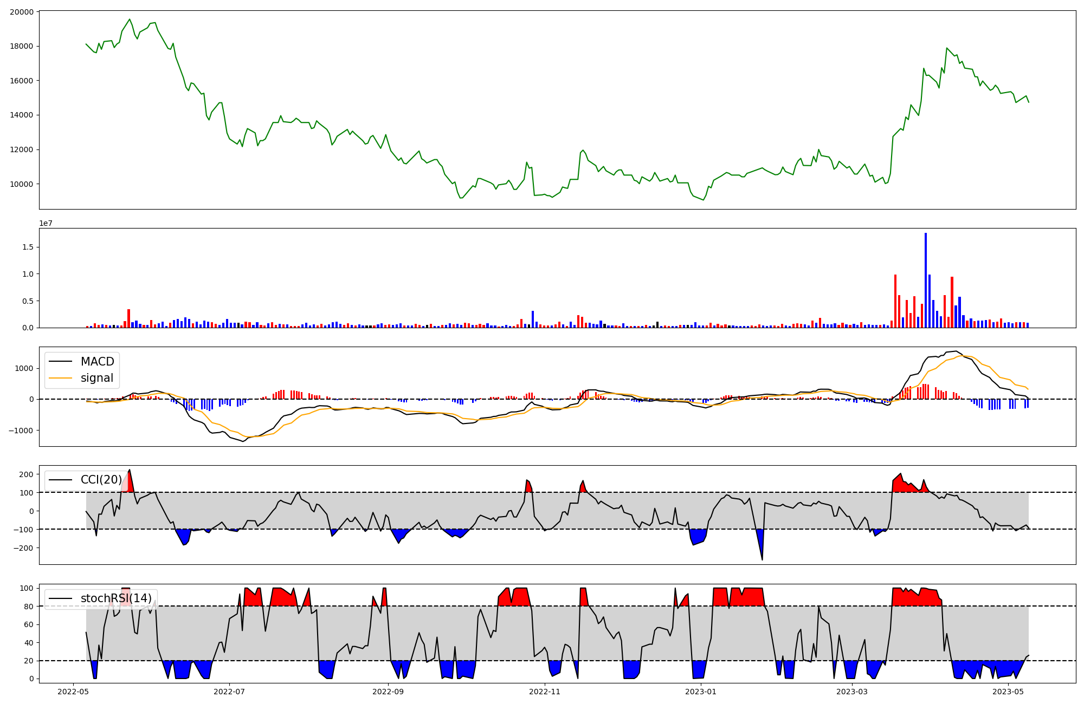
Task: Click the 1e7 volume scale exponent label
Action: click(46, 223)
